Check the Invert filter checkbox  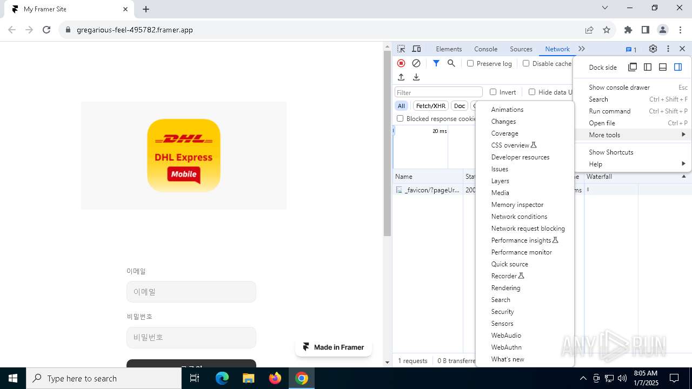493,92
